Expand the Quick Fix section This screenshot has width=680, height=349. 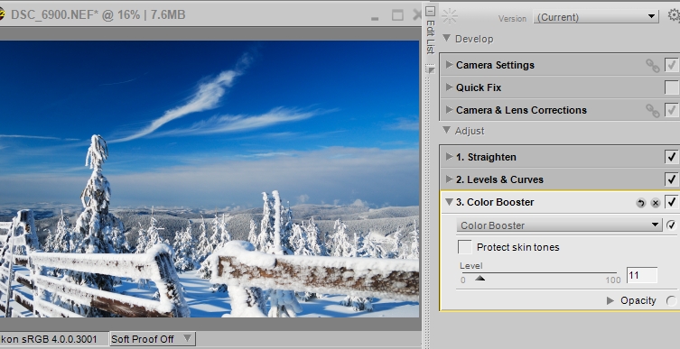point(450,87)
